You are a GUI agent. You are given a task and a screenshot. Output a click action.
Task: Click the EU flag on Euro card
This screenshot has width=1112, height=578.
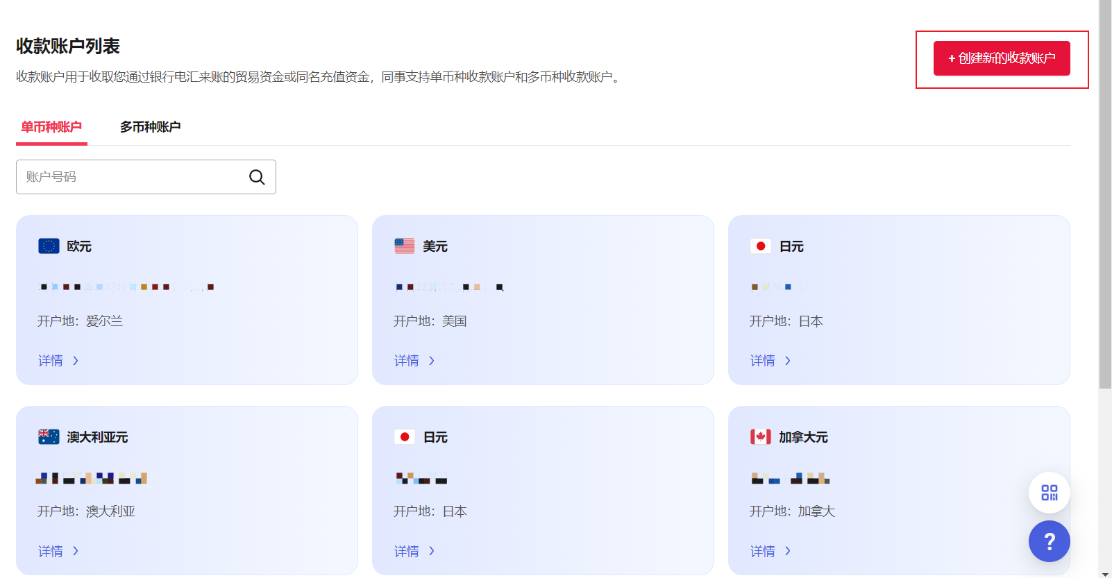[49, 246]
